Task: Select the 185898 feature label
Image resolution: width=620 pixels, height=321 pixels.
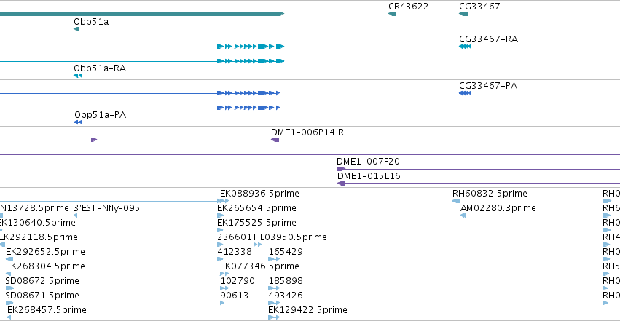Action: click(x=286, y=281)
